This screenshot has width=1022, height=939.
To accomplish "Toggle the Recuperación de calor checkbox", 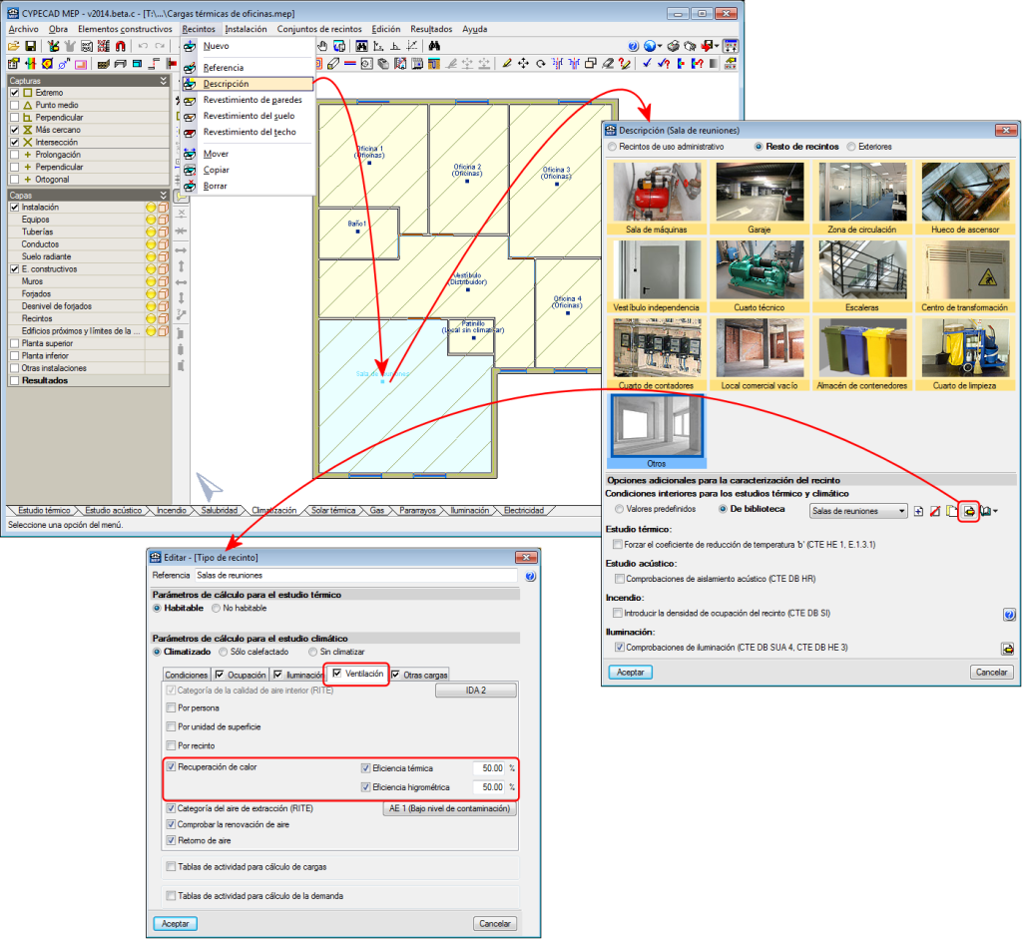I will point(171,767).
